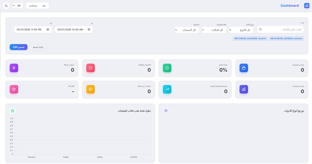Open the AR language selector dropdown
The height and width of the screenshot is (164, 312).
(18, 5)
